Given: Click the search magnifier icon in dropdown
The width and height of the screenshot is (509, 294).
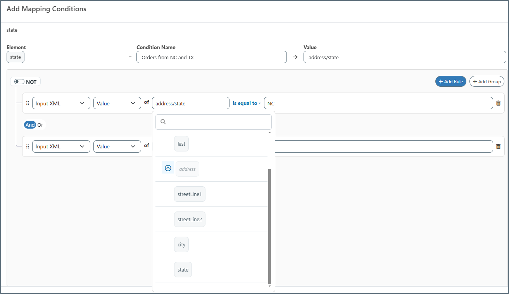Looking at the screenshot, I should 163,122.
